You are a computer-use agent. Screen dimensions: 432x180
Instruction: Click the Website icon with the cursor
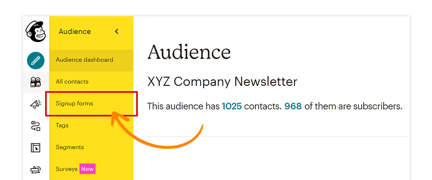(36, 148)
